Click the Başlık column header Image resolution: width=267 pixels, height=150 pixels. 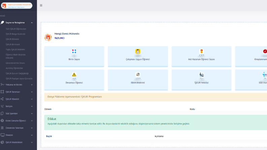pyautogui.click(x=49, y=136)
